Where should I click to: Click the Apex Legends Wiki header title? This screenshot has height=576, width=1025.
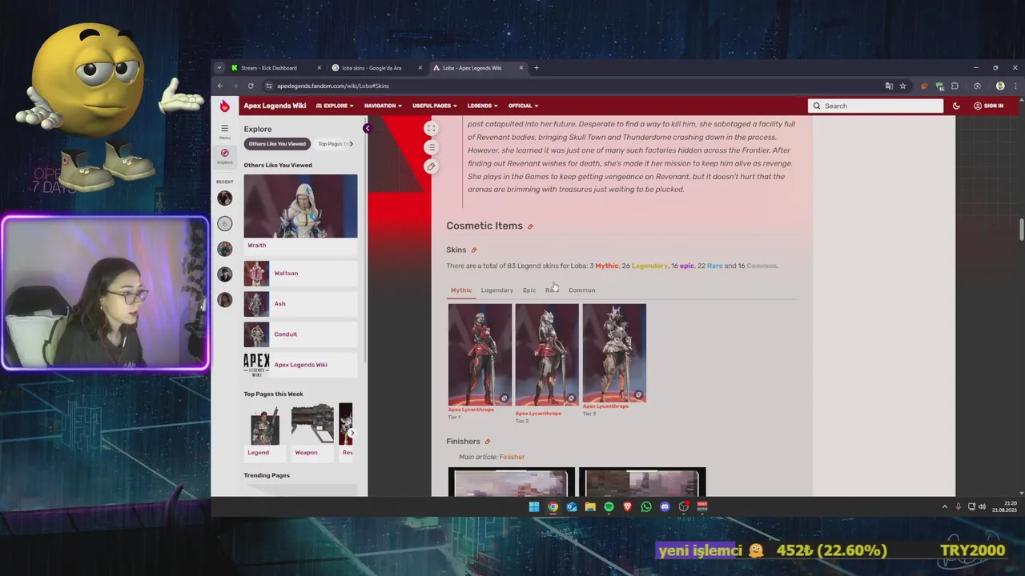click(275, 106)
